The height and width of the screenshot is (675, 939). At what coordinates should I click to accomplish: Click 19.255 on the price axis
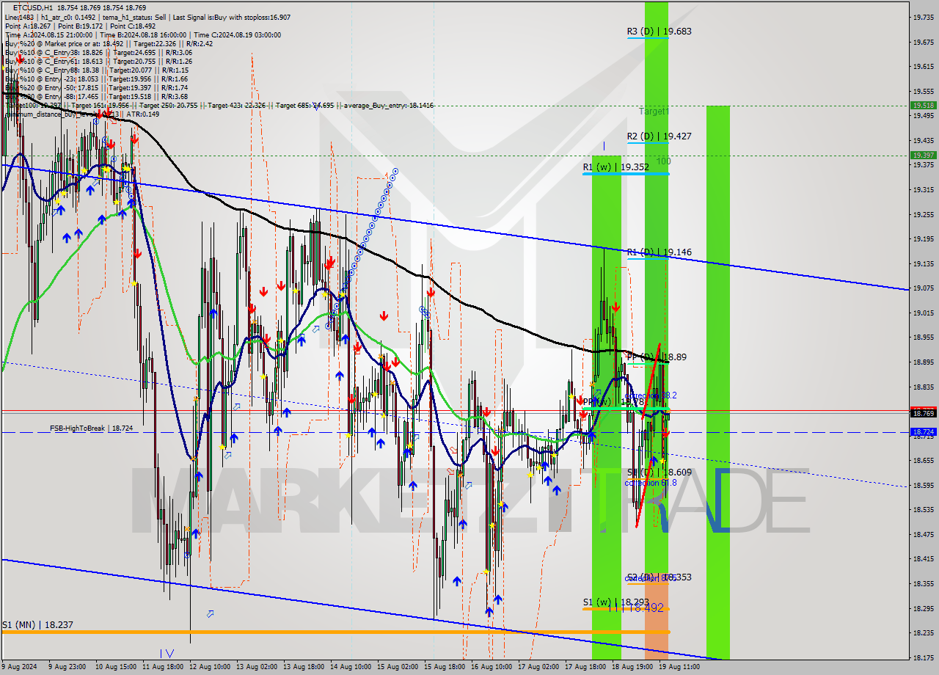pos(923,214)
